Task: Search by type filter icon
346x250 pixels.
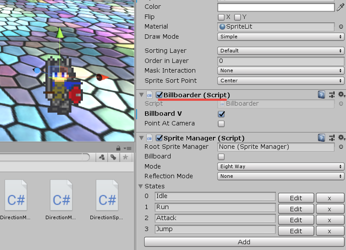Action: tap(102, 157)
